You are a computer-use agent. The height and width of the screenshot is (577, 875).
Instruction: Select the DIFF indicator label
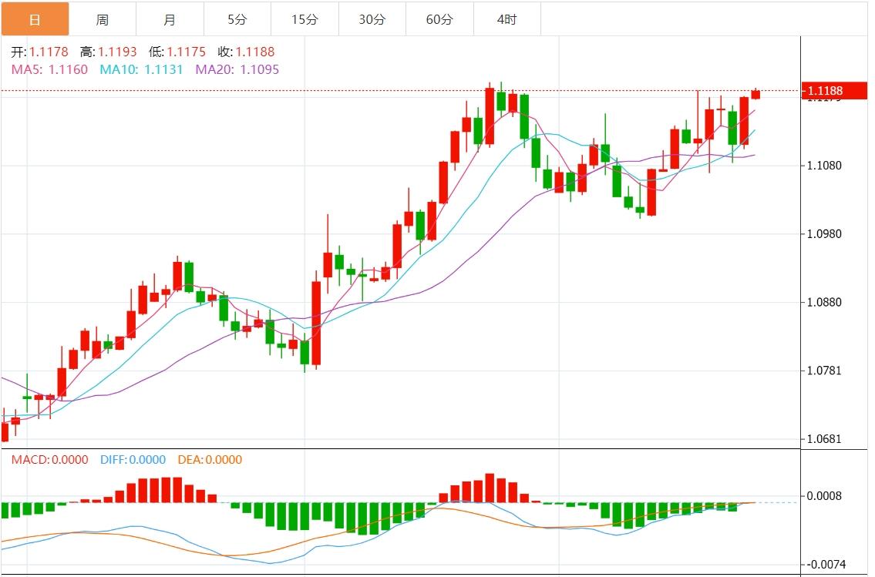[x=133, y=460]
